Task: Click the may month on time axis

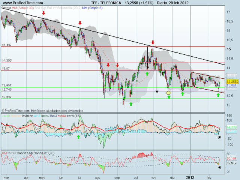Action: [42, 177]
